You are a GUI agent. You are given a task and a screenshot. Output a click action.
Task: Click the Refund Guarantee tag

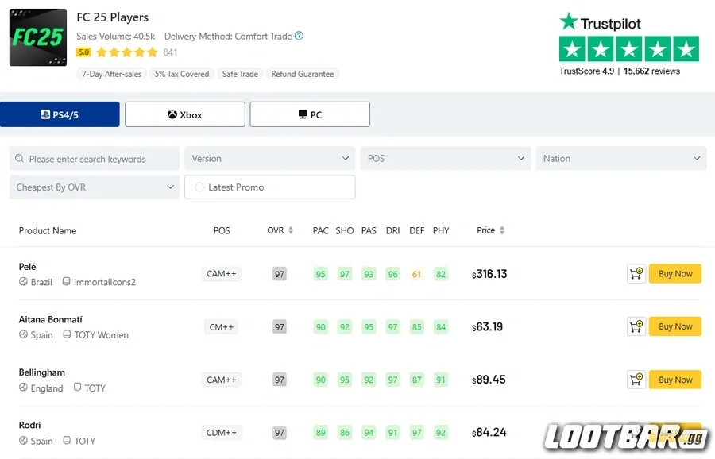tap(303, 74)
